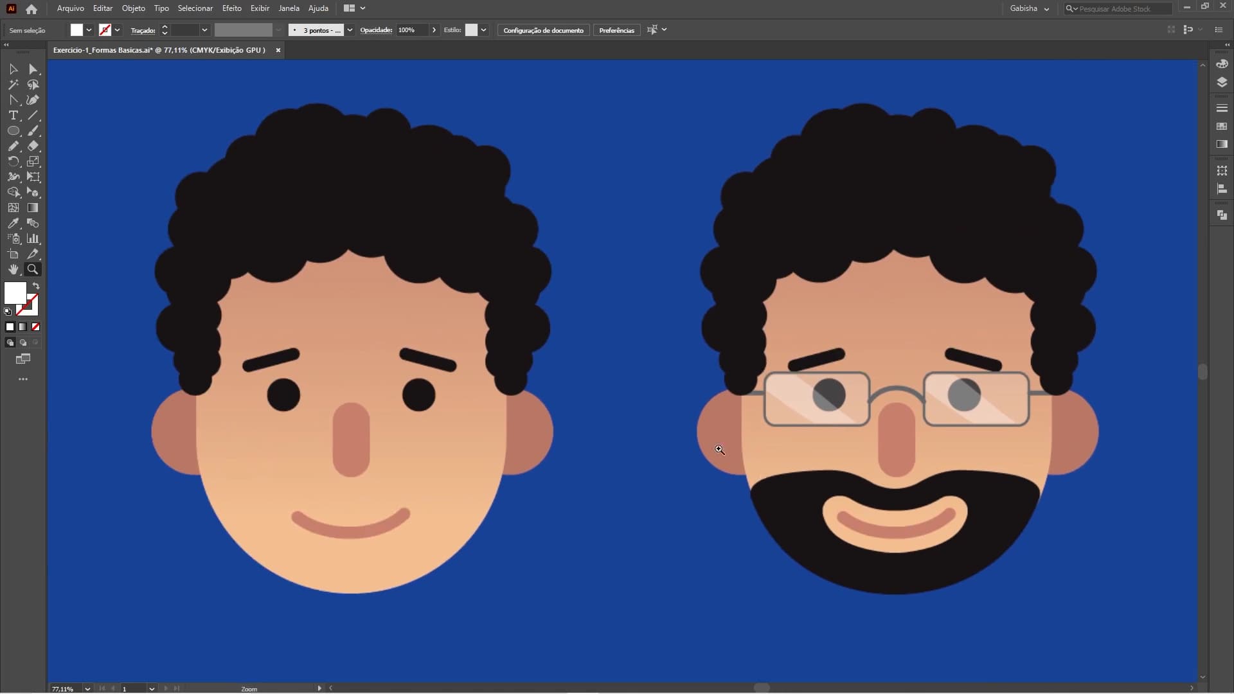Open the Edit Toolbar ellipsis
The image size is (1234, 694).
(x=23, y=379)
